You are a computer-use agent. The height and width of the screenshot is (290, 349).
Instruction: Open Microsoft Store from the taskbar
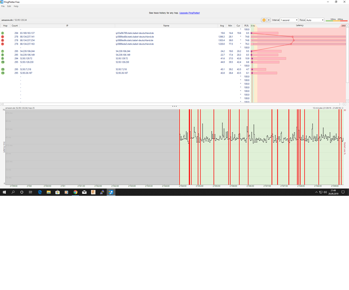[x=57, y=192]
